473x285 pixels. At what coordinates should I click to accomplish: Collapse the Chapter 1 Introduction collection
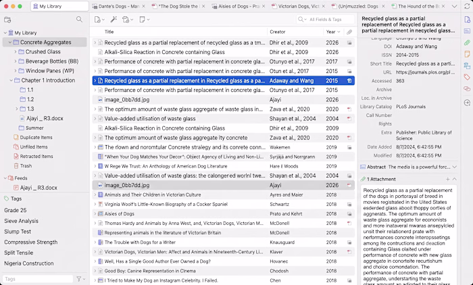(x=11, y=80)
